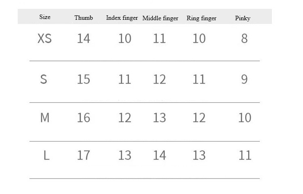
Task: Click the Thumb value 17 for L
Action: pos(83,155)
